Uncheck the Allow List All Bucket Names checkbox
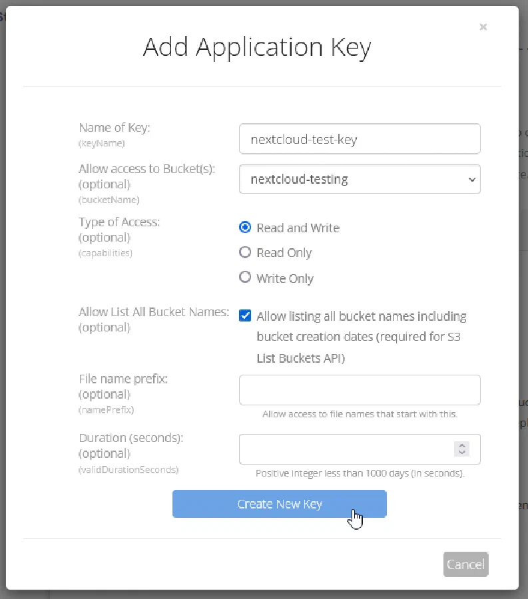 coord(245,315)
